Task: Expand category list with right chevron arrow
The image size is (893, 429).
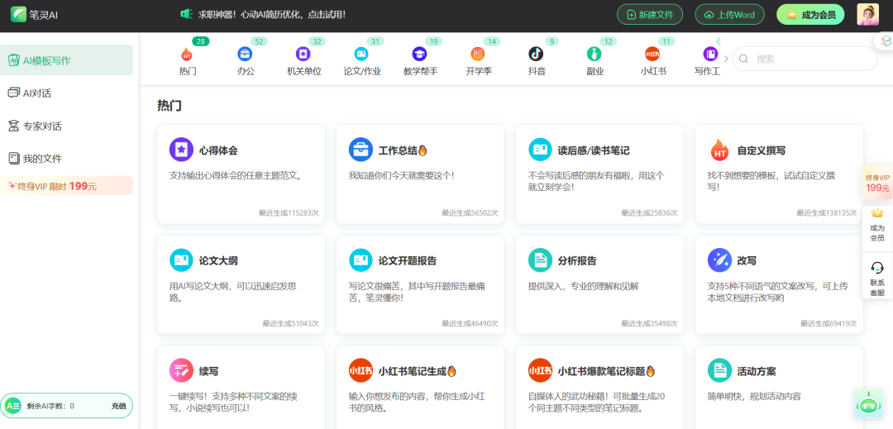Action: [x=726, y=59]
